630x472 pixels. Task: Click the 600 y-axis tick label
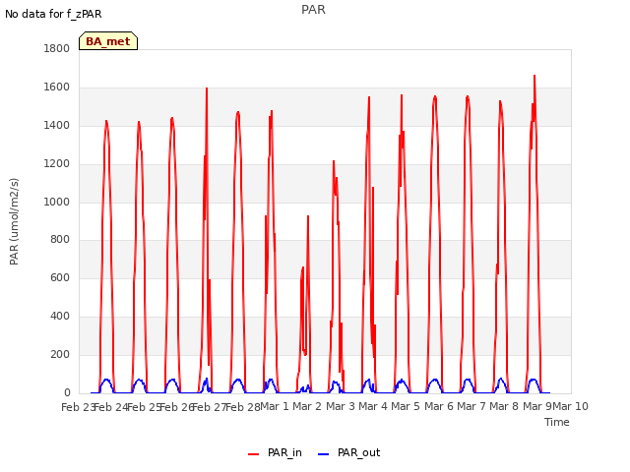pos(60,277)
